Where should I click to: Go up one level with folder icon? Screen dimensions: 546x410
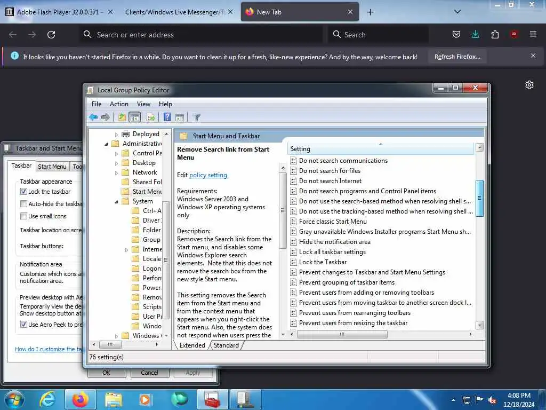(122, 117)
